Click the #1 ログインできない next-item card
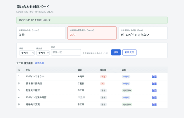Image resolution: width=184 pixels, height=118 pixels. 143,33
